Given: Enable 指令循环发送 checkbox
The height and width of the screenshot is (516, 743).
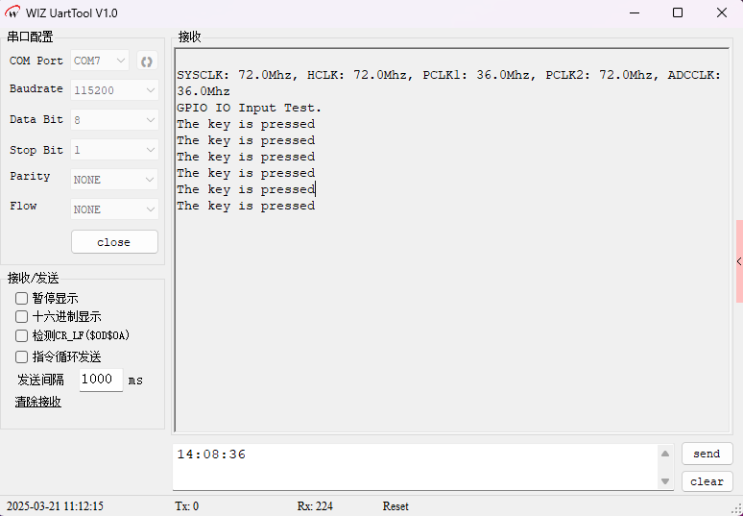Looking at the screenshot, I should click(x=22, y=356).
